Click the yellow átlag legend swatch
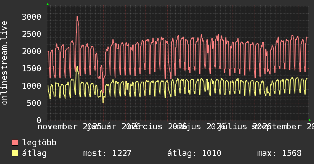Image resolution: width=314 pixels, height=164 pixels. [15, 153]
